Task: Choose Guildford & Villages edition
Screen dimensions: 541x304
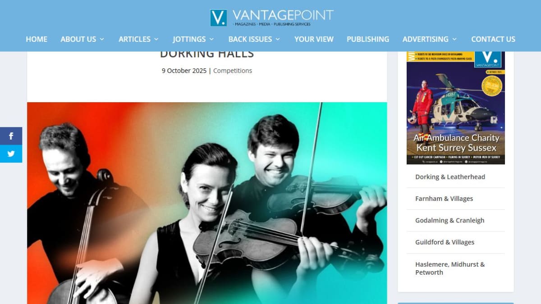Action: [445, 242]
